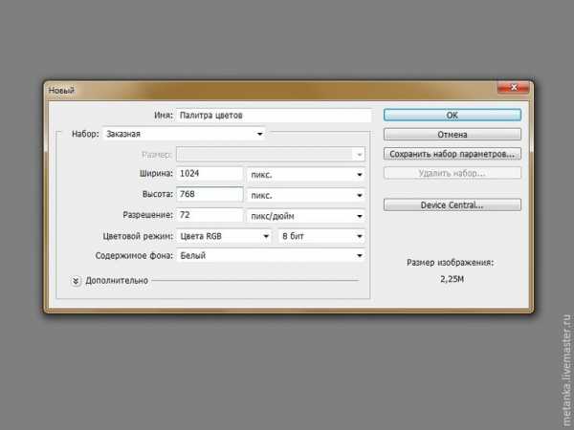The width and height of the screenshot is (574, 430).
Task: Click the Дополнительно label
Action: coord(117,281)
